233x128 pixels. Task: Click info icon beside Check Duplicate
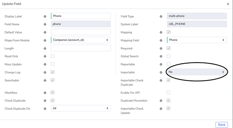[x=45, y=101]
